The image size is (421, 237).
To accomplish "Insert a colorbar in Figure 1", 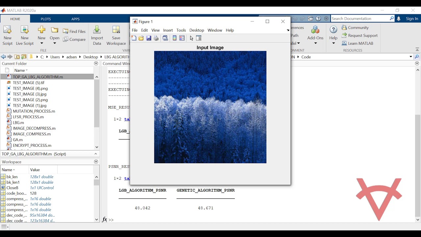I will pyautogui.click(x=175, y=38).
